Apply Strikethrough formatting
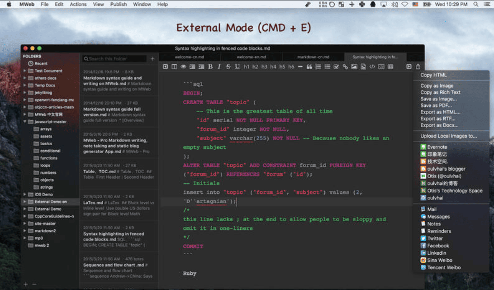 228,67
